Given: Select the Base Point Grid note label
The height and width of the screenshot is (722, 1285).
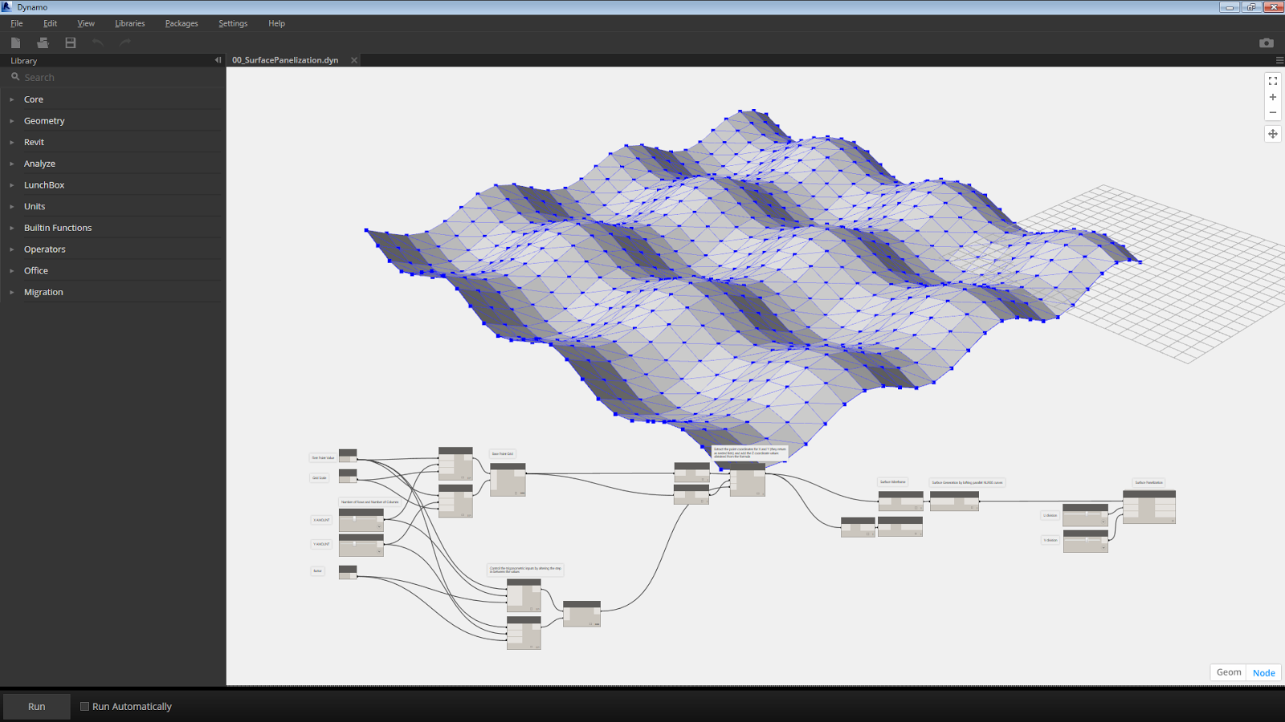Looking at the screenshot, I should (502, 453).
